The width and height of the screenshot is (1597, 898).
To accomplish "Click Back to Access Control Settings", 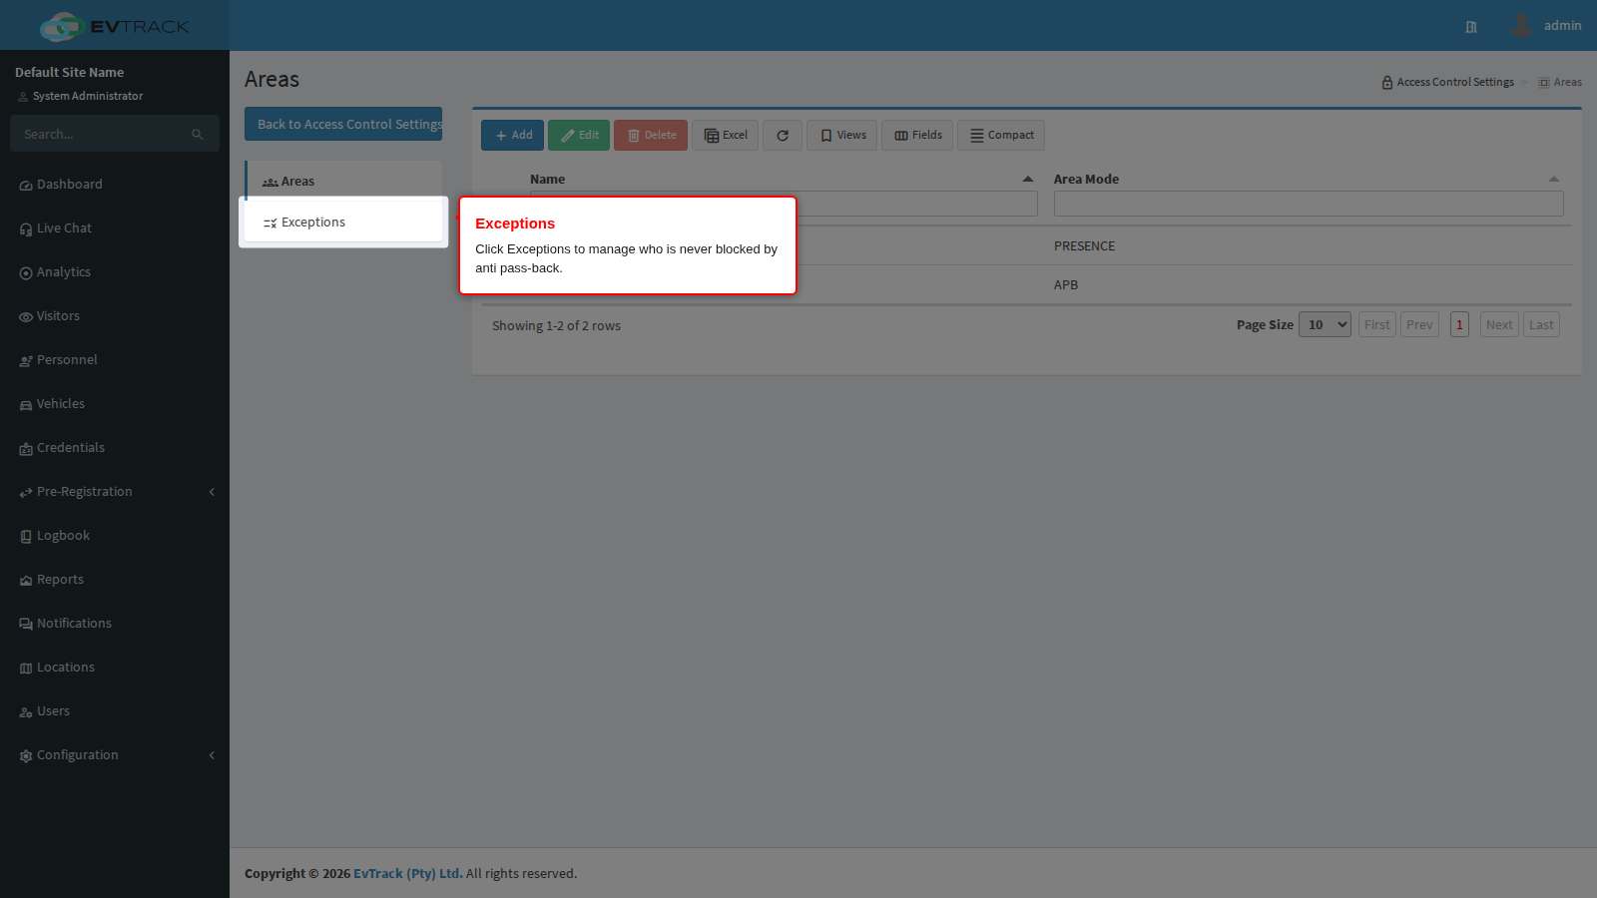I will pyautogui.click(x=343, y=124).
